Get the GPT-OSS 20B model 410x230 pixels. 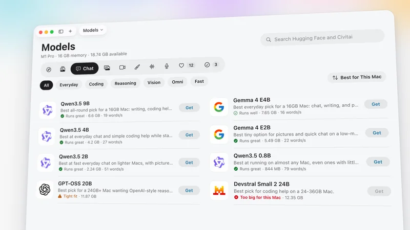[x=189, y=190]
